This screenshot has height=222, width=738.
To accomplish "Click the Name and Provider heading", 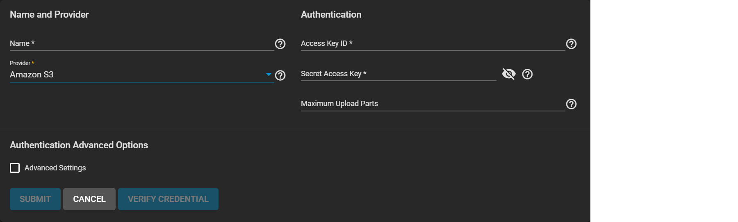I will [x=49, y=14].
